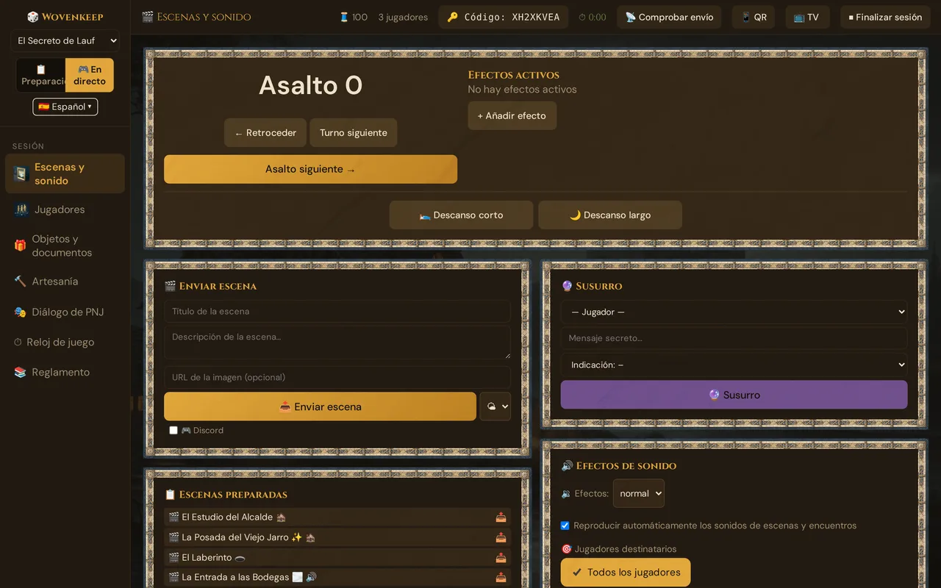Click the session timer 0:00
Screen dimensions: 941x588
[x=593, y=17]
